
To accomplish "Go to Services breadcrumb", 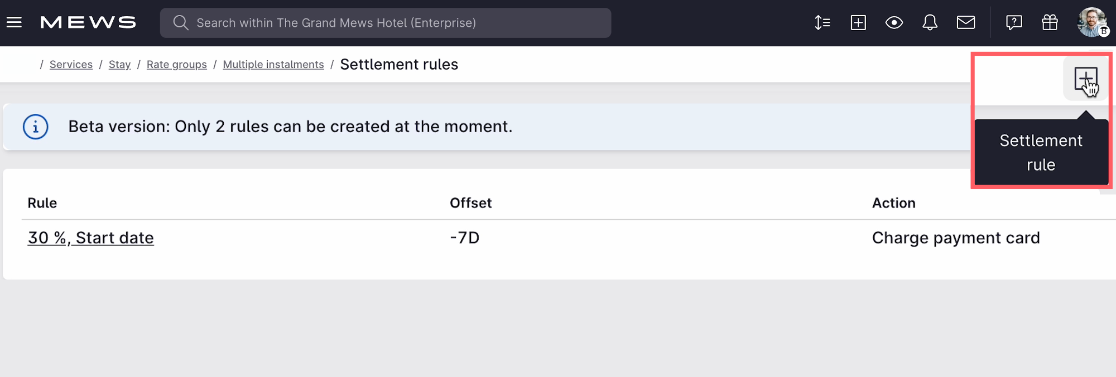I will pos(71,65).
